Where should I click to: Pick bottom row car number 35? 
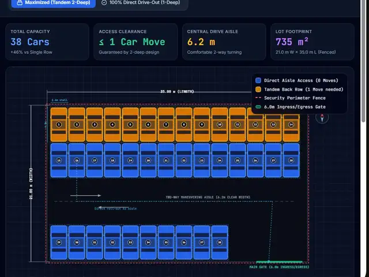pos(166,242)
